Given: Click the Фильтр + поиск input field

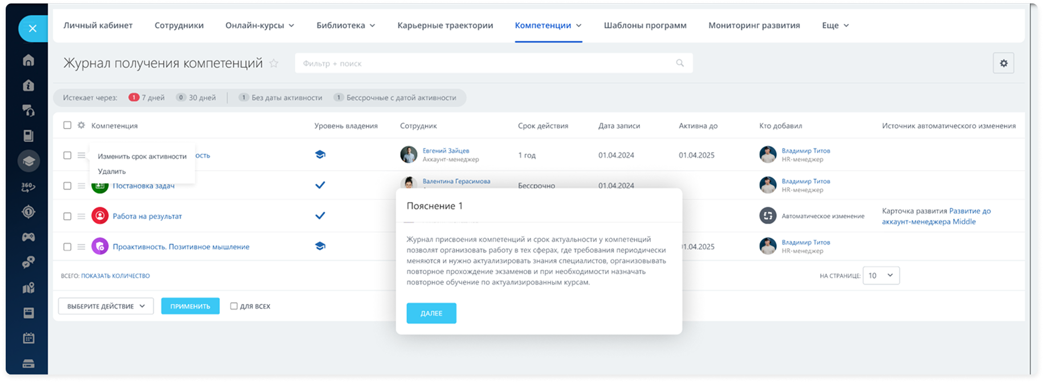Looking at the screenshot, I should coord(494,63).
